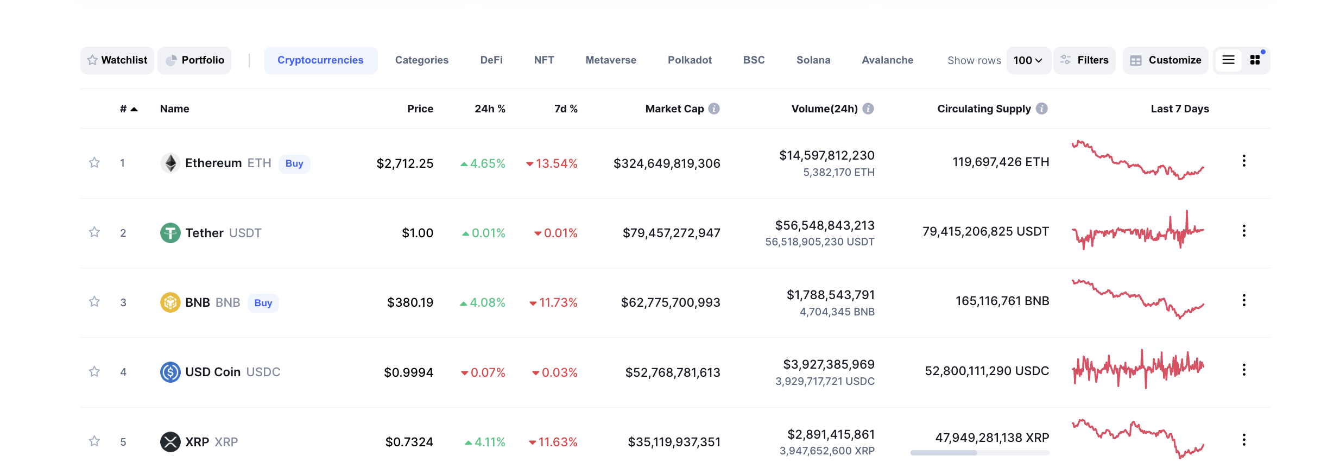1340x468 pixels.
Task: Click the Ethereum coin logo
Action: click(x=170, y=163)
